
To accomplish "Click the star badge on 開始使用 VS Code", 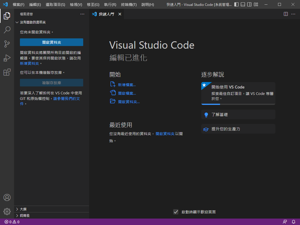I will click(204, 85).
